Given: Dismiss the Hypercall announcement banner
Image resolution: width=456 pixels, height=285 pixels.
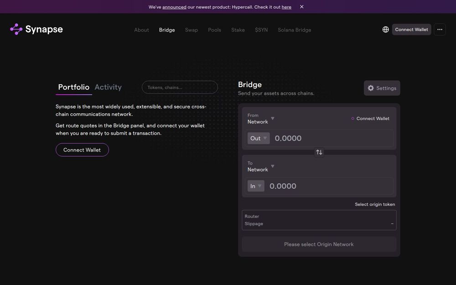Looking at the screenshot, I should click(x=301, y=7).
